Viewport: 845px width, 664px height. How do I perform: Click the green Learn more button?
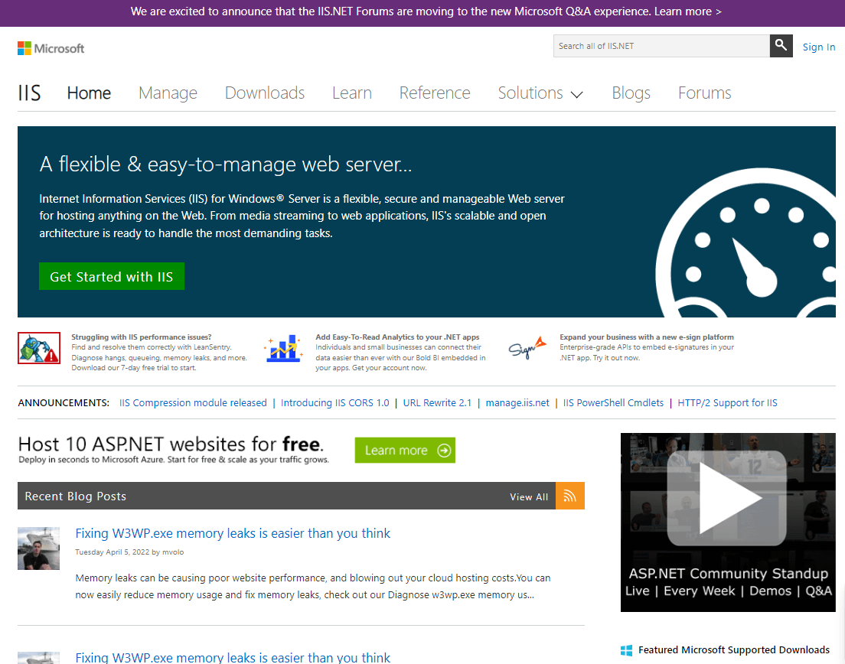(405, 451)
